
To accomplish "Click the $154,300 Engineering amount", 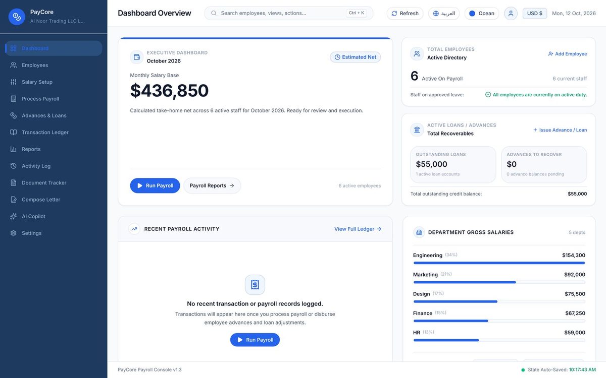I will coord(574,256).
